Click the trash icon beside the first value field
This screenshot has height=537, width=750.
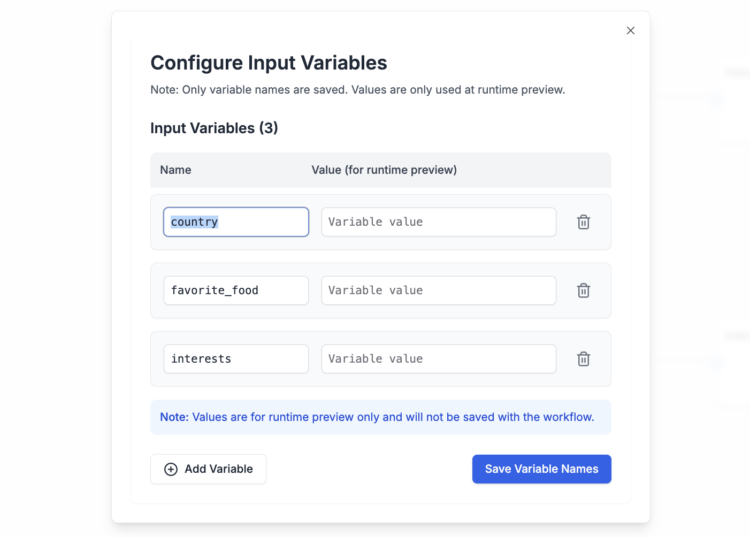[584, 222]
